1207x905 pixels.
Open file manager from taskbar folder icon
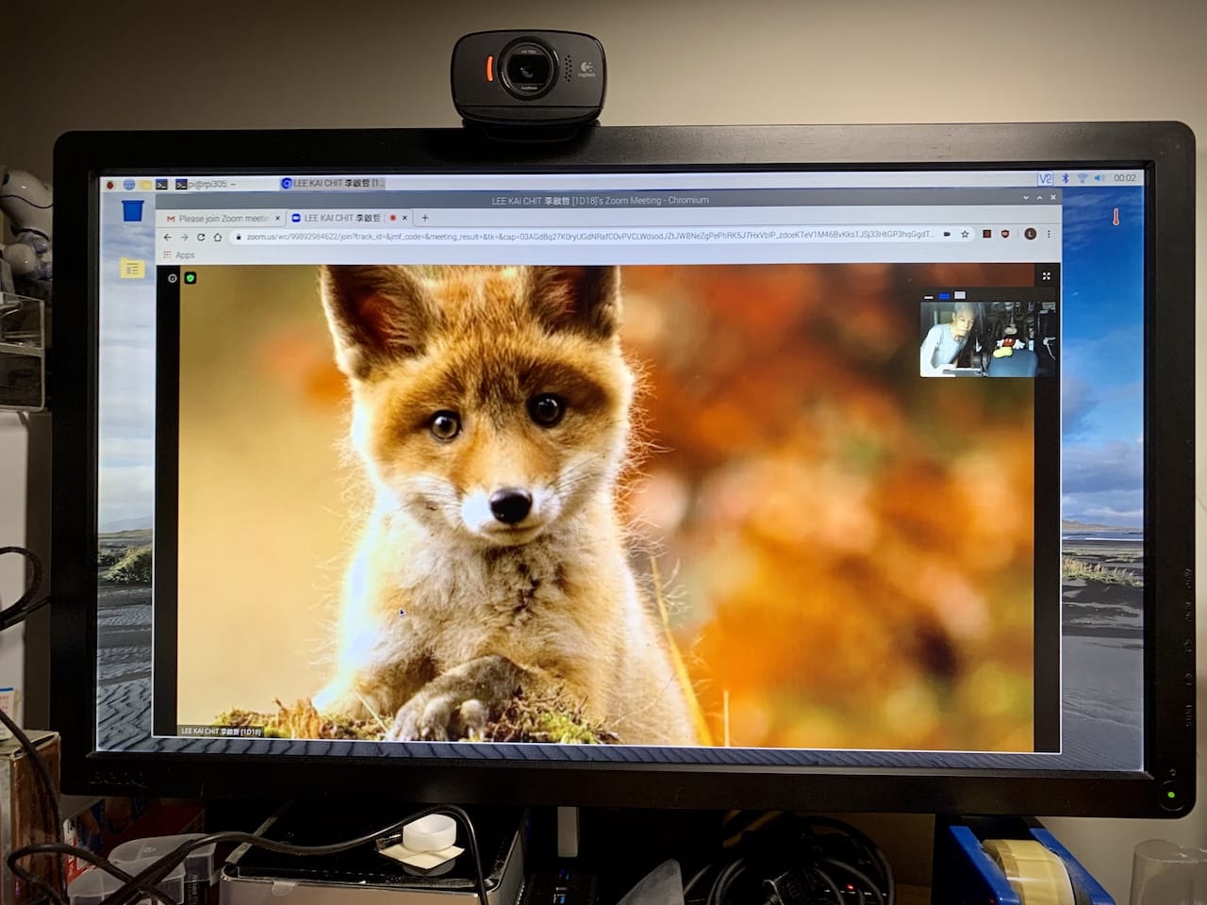[x=145, y=185]
